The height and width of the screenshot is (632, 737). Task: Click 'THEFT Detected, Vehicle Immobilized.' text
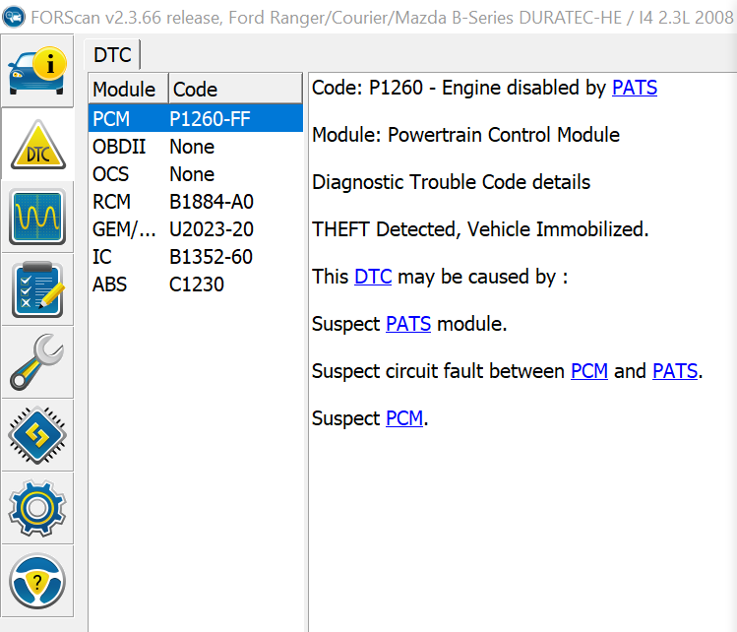point(480,229)
